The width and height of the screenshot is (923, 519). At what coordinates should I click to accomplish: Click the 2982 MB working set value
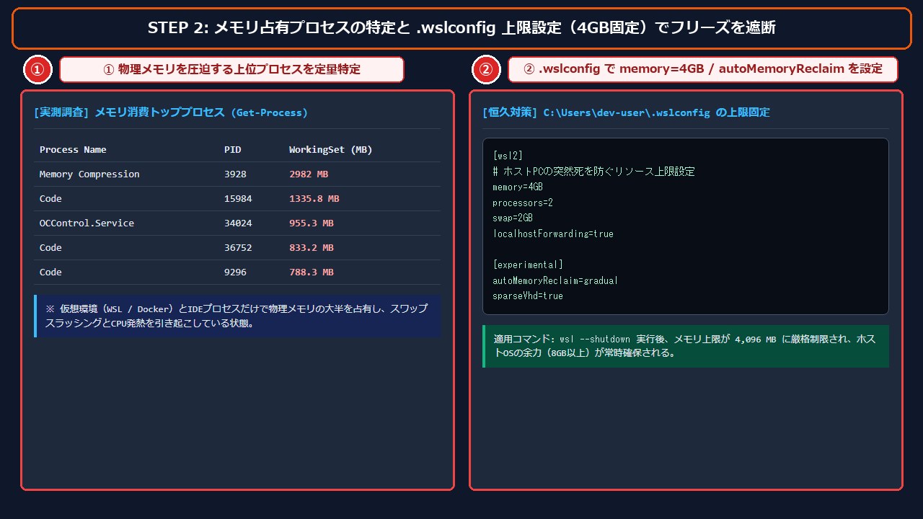[309, 174]
